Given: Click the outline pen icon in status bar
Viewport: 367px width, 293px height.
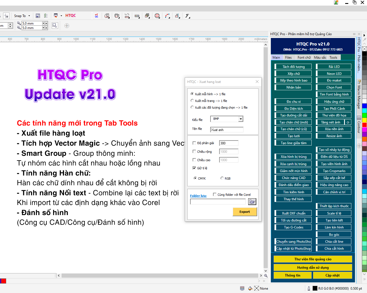Looking at the screenshot, I should click(x=309, y=288).
